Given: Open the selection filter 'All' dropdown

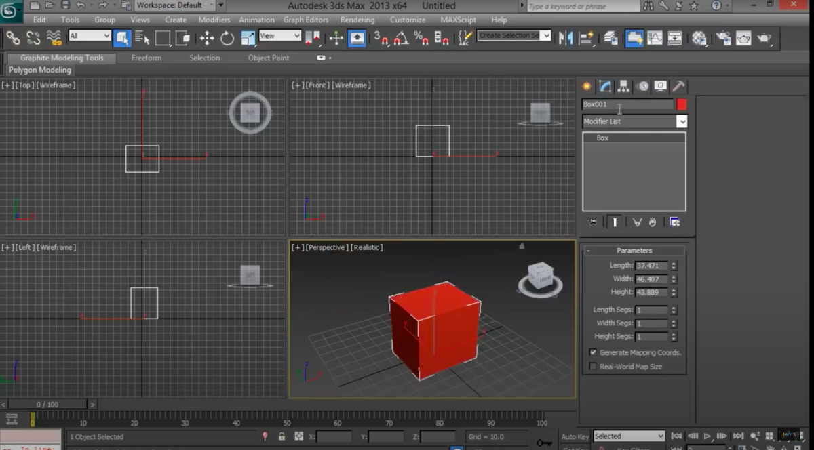Looking at the screenshot, I should [90, 36].
